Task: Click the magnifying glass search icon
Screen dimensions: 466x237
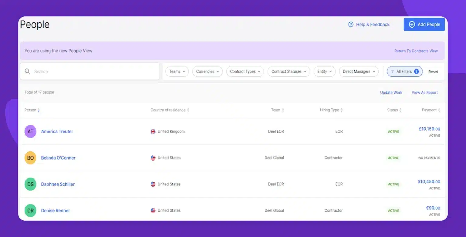Action: point(27,72)
